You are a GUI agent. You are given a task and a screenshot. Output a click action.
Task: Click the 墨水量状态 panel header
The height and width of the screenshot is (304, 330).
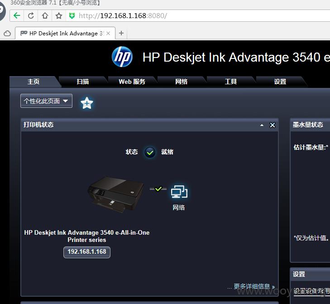(310, 125)
